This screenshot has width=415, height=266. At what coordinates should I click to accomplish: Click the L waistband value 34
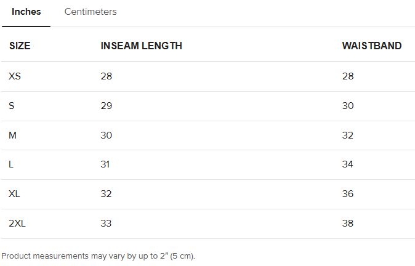click(347, 164)
